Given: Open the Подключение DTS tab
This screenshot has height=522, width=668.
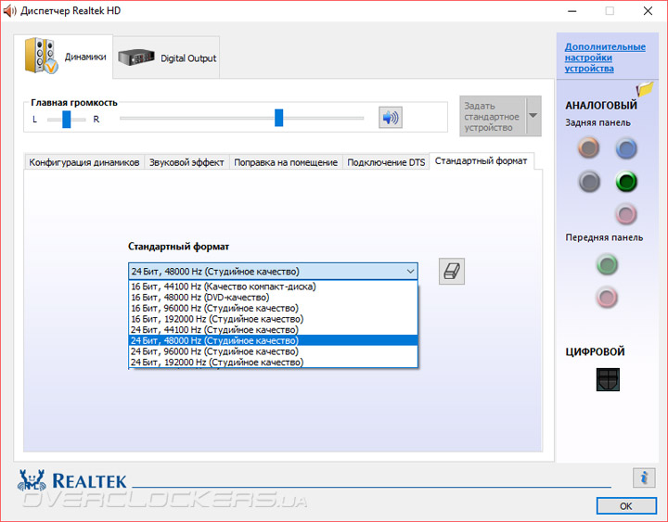Looking at the screenshot, I should [x=386, y=162].
